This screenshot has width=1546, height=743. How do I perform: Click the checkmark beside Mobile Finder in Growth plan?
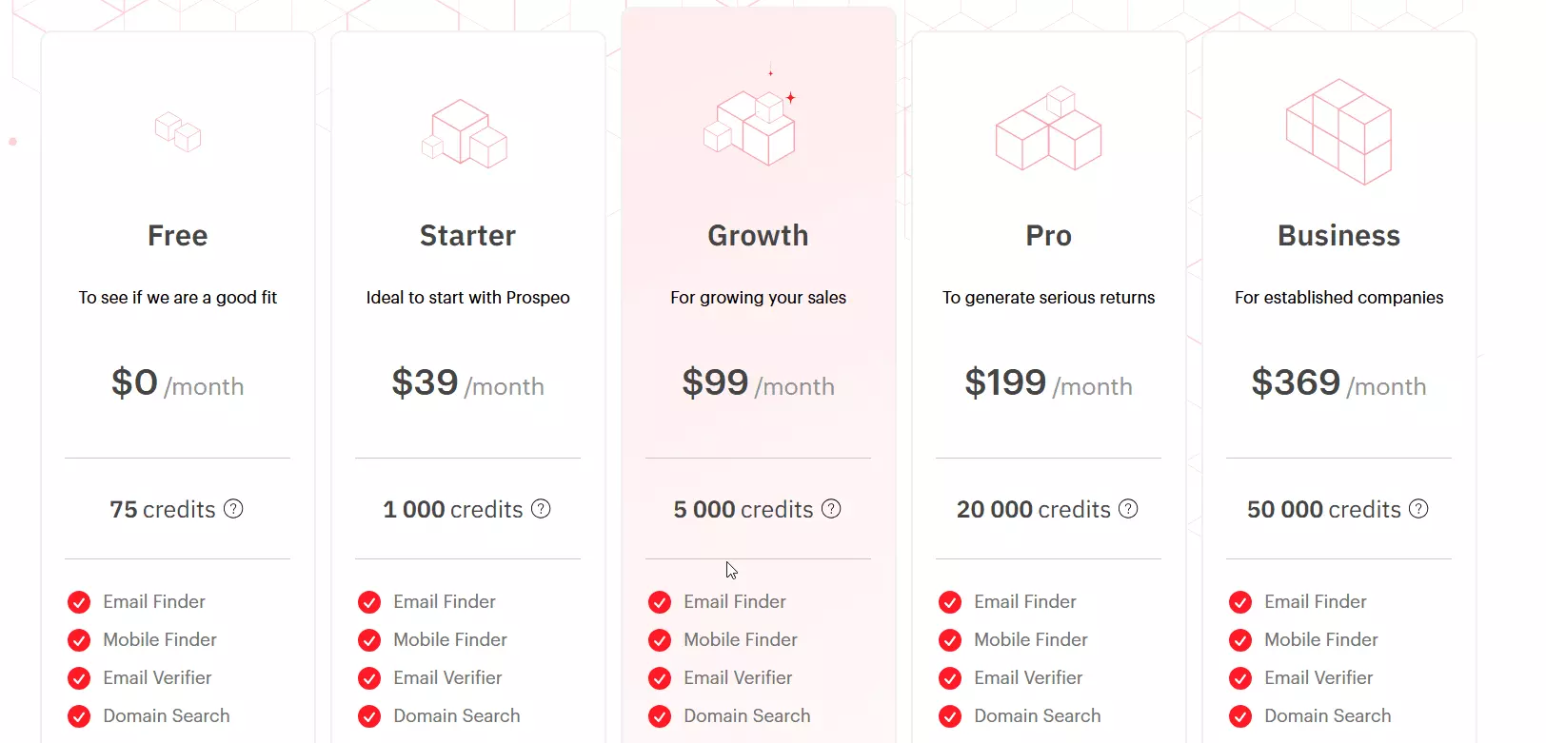pyautogui.click(x=659, y=639)
